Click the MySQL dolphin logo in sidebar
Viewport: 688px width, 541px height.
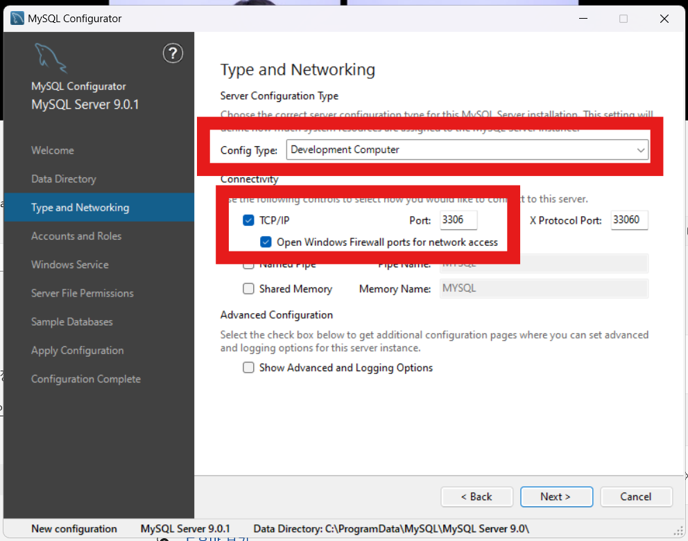coord(51,57)
